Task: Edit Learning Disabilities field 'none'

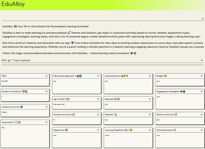Action: click(x=128, y=140)
